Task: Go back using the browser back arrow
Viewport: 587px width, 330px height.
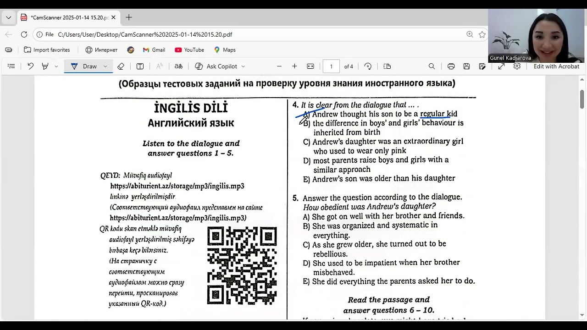Action: [9, 34]
